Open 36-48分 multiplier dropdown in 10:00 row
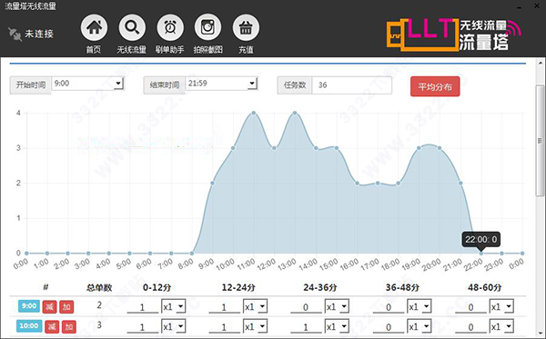 [420, 326]
